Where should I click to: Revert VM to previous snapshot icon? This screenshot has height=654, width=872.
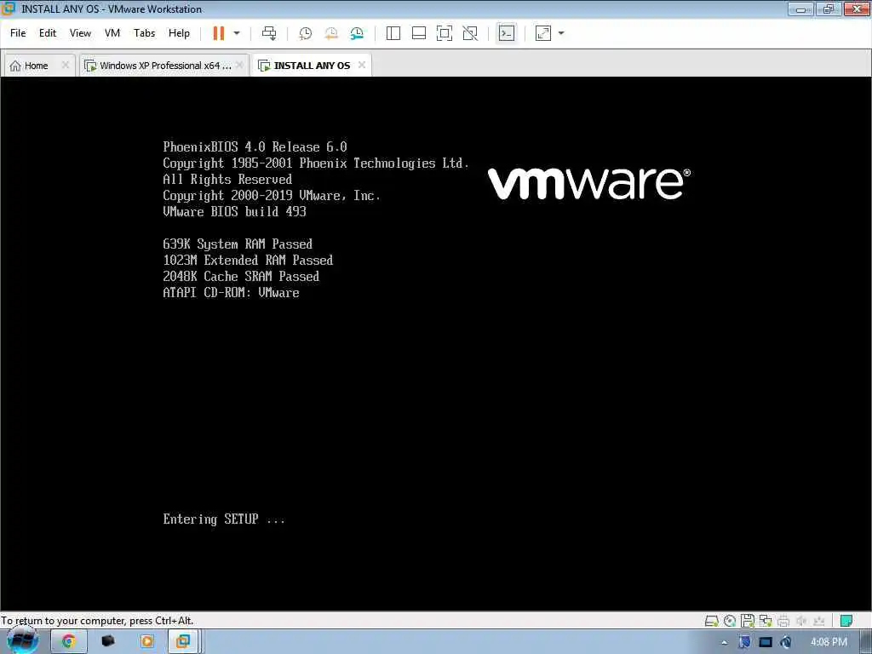point(331,33)
